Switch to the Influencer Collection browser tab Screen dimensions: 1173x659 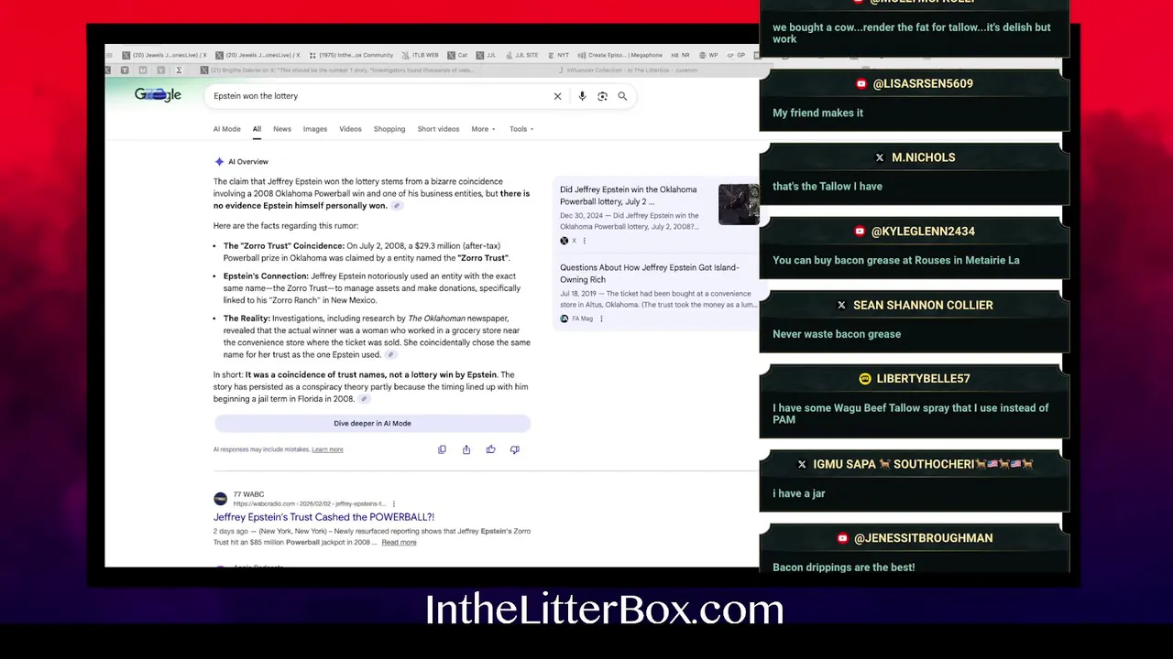(x=629, y=70)
